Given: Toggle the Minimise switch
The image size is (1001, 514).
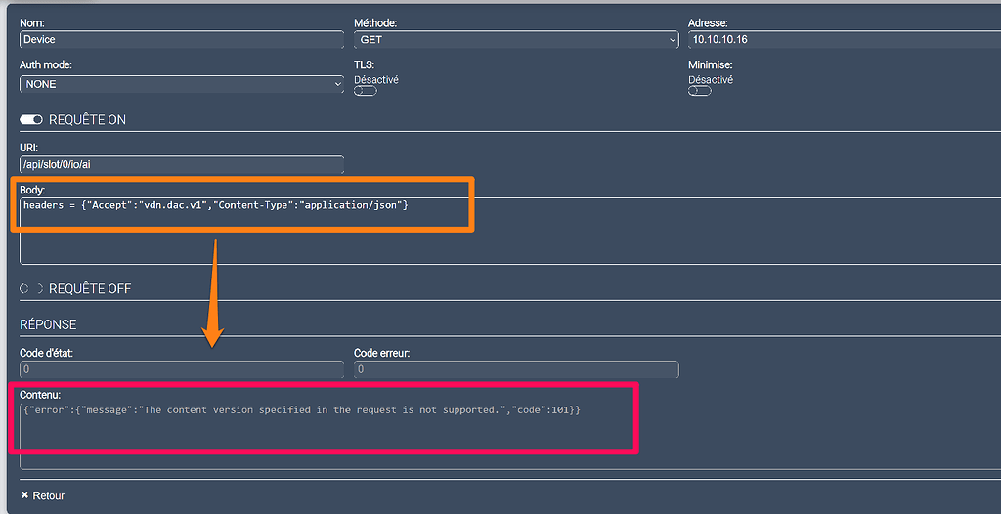Looking at the screenshot, I should [700, 91].
